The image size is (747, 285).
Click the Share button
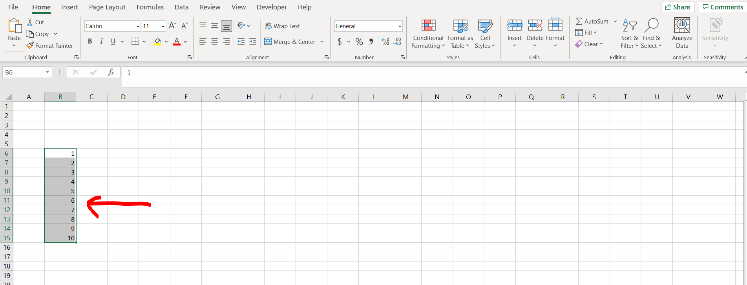678,7
